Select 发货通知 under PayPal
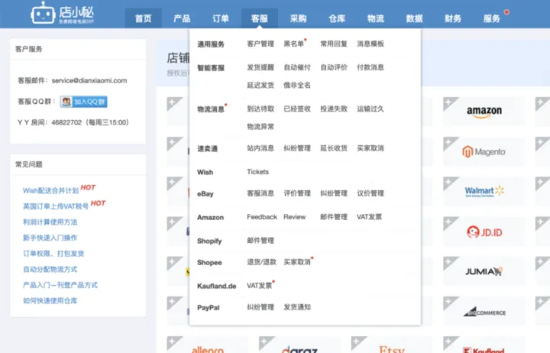Image resolution: width=550 pixels, height=353 pixels. click(x=297, y=307)
